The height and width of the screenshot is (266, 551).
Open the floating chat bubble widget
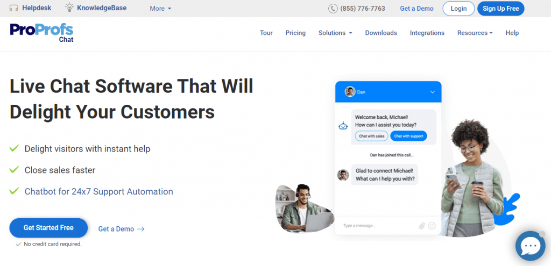tap(530, 246)
